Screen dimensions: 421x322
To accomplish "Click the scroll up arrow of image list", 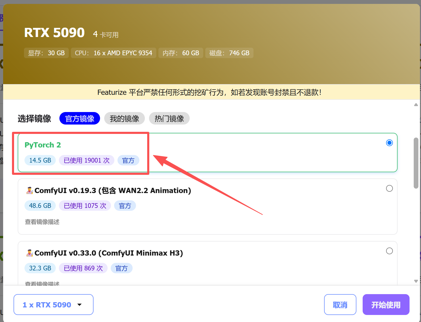I will pos(416,105).
